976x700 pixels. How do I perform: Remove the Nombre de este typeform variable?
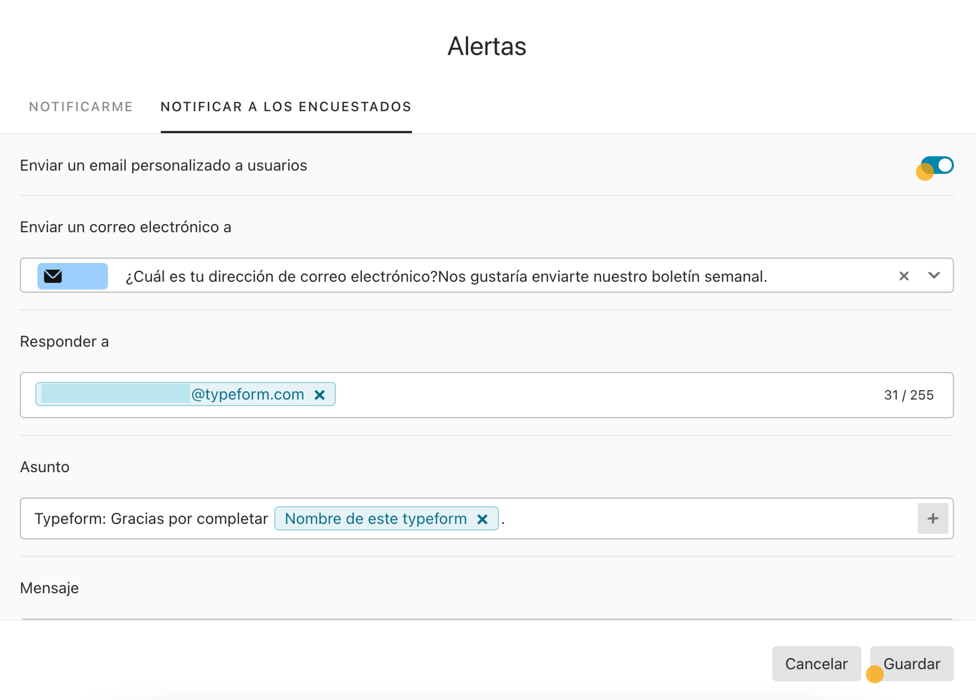tap(482, 519)
